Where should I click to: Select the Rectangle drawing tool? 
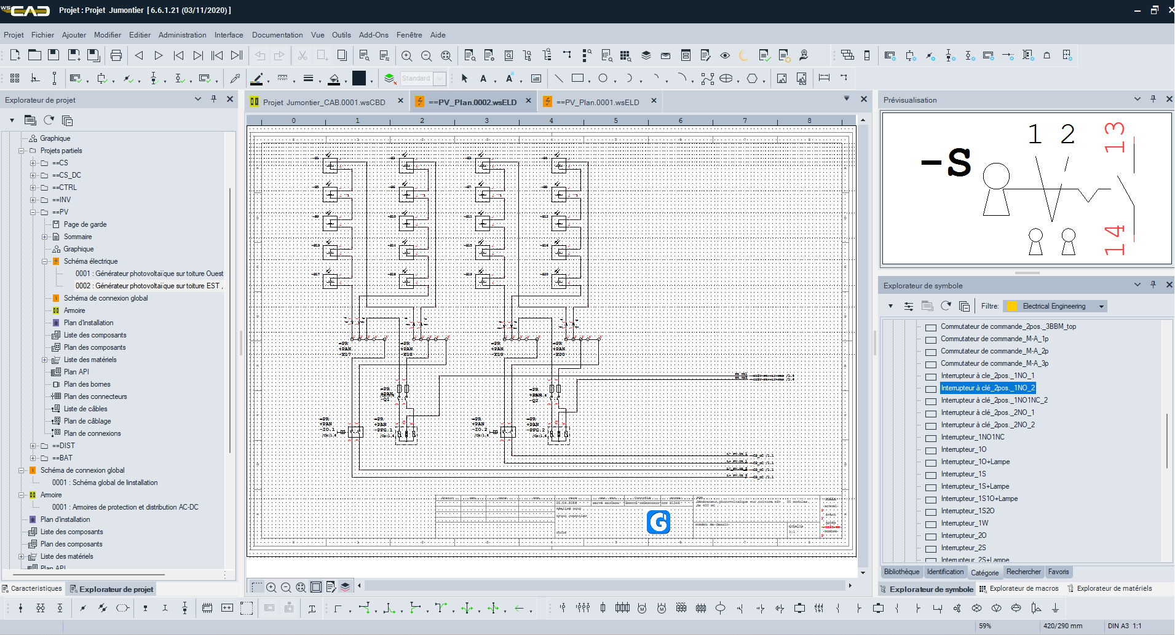577,78
